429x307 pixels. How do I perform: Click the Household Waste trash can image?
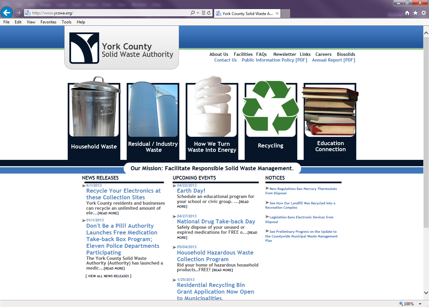point(94,107)
